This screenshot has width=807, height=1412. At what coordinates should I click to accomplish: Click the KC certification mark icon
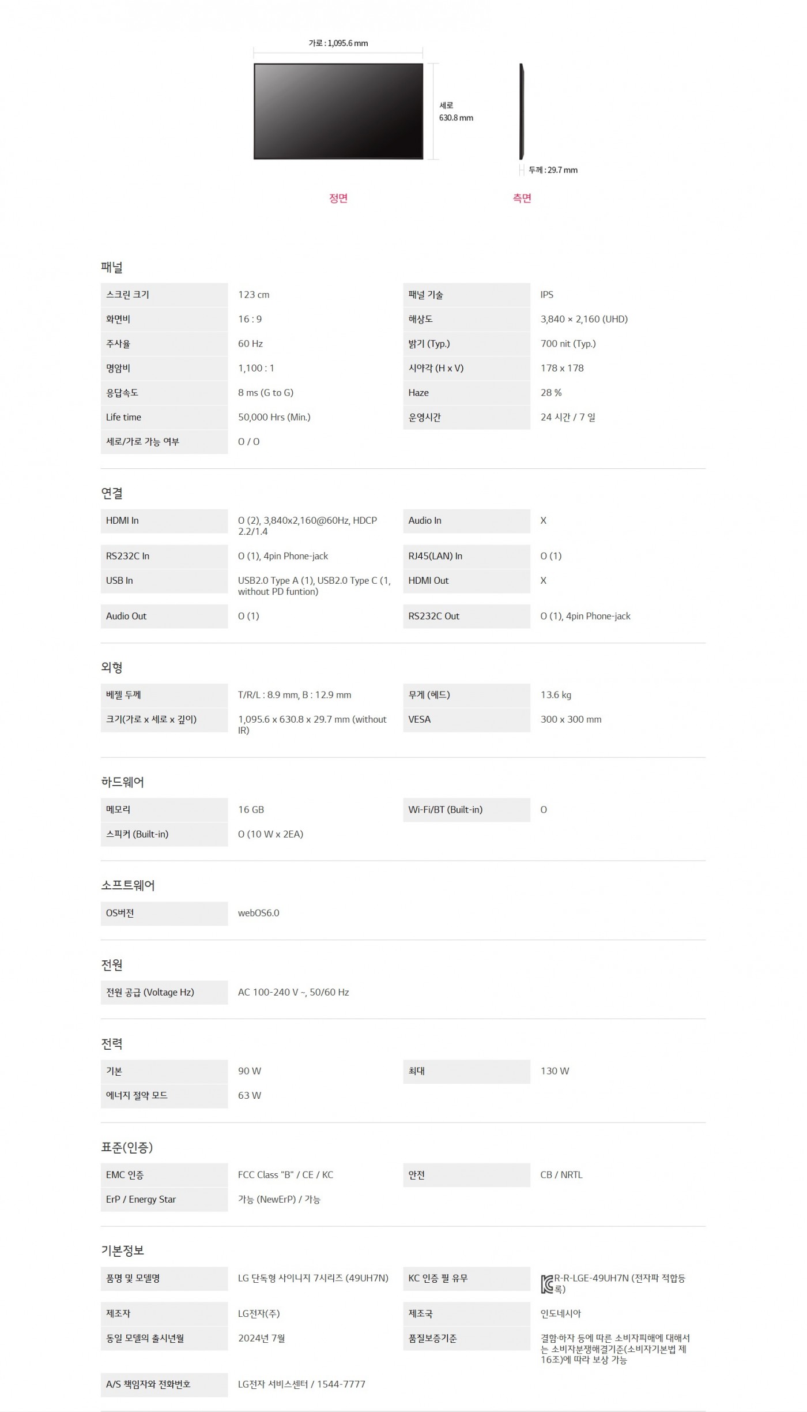[x=547, y=1284]
